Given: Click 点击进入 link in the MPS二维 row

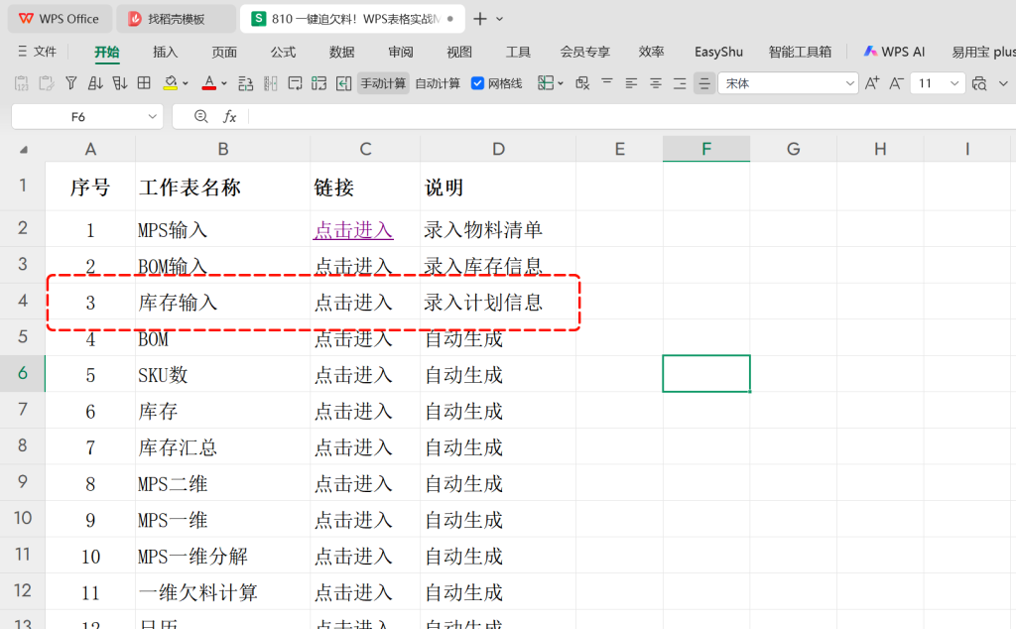Looking at the screenshot, I should (x=353, y=484).
